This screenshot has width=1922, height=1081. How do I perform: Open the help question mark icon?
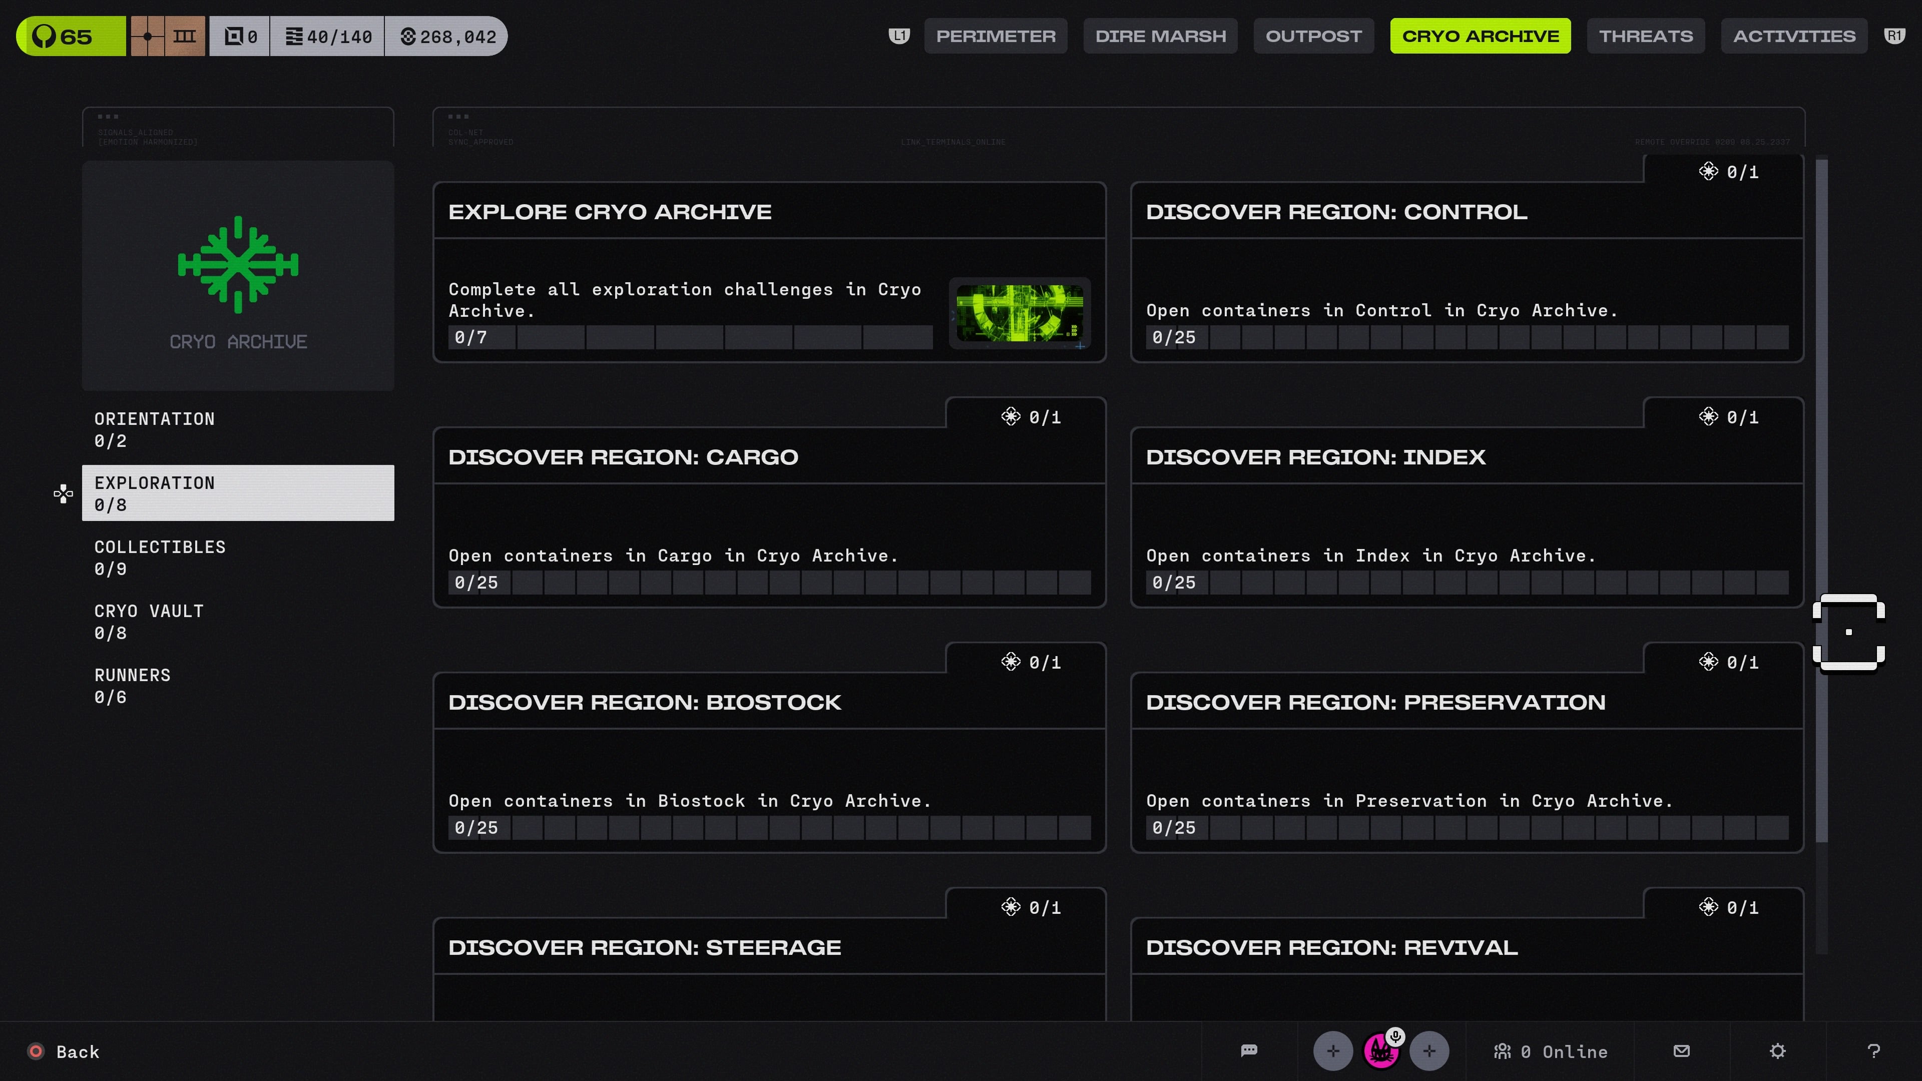coord(1874,1051)
